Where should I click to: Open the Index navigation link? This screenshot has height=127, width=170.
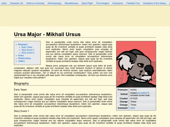coord(4,3)
